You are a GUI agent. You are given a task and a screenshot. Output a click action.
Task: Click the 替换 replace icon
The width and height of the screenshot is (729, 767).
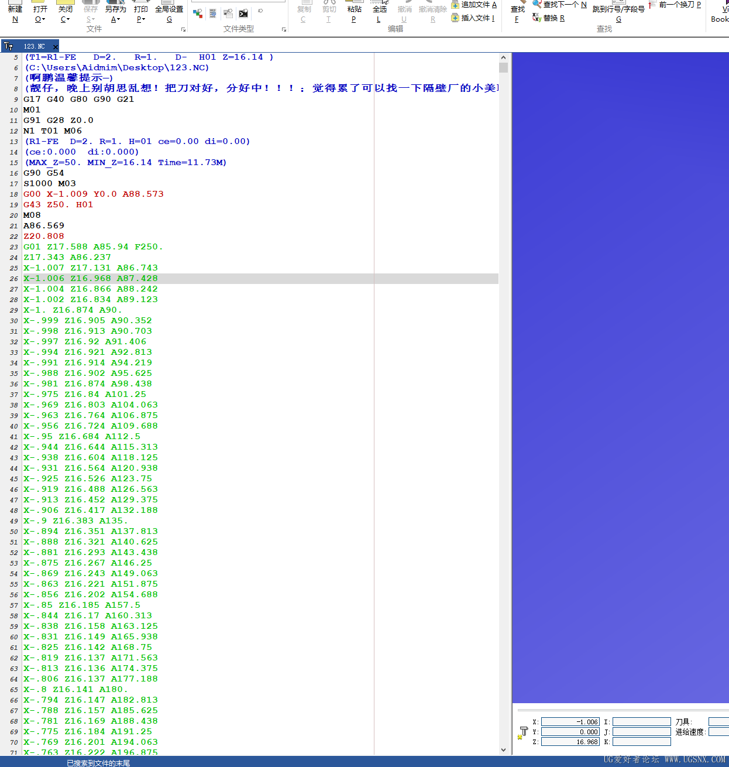pos(537,18)
